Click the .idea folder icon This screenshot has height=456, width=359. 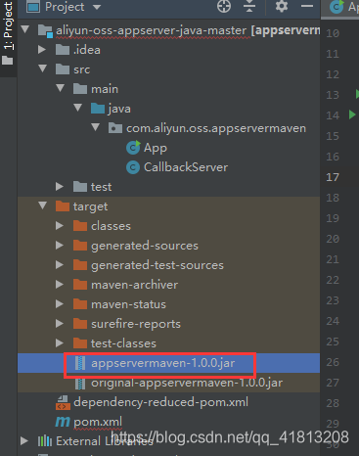(x=63, y=50)
